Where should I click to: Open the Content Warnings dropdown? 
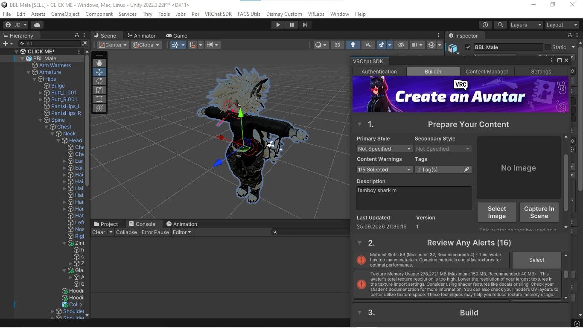pos(385,170)
